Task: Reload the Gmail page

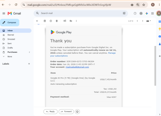Action: coord(16,5)
